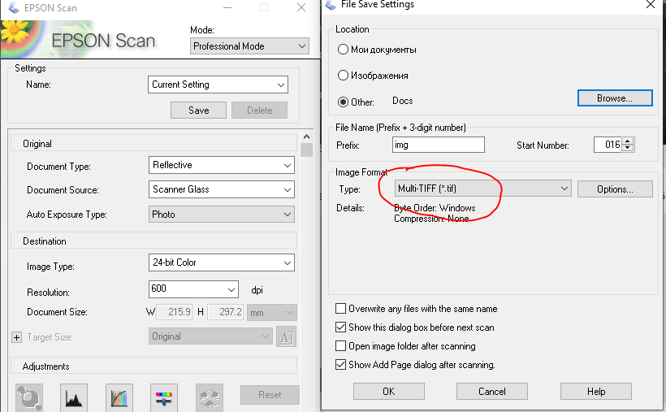The height and width of the screenshot is (412, 666).
Task: Close the EPSON Scan window
Action: tap(301, 7)
